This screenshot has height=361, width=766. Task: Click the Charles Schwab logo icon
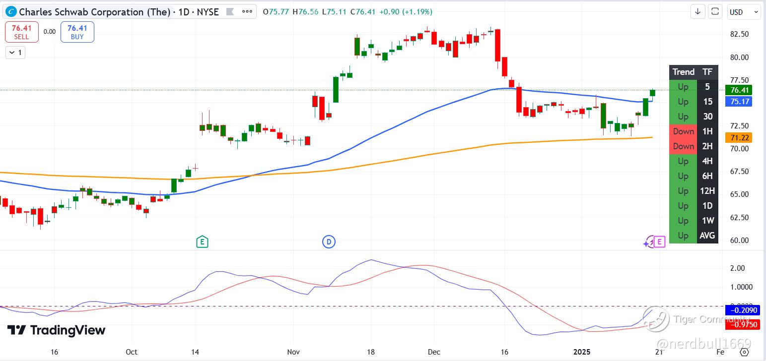[11, 11]
